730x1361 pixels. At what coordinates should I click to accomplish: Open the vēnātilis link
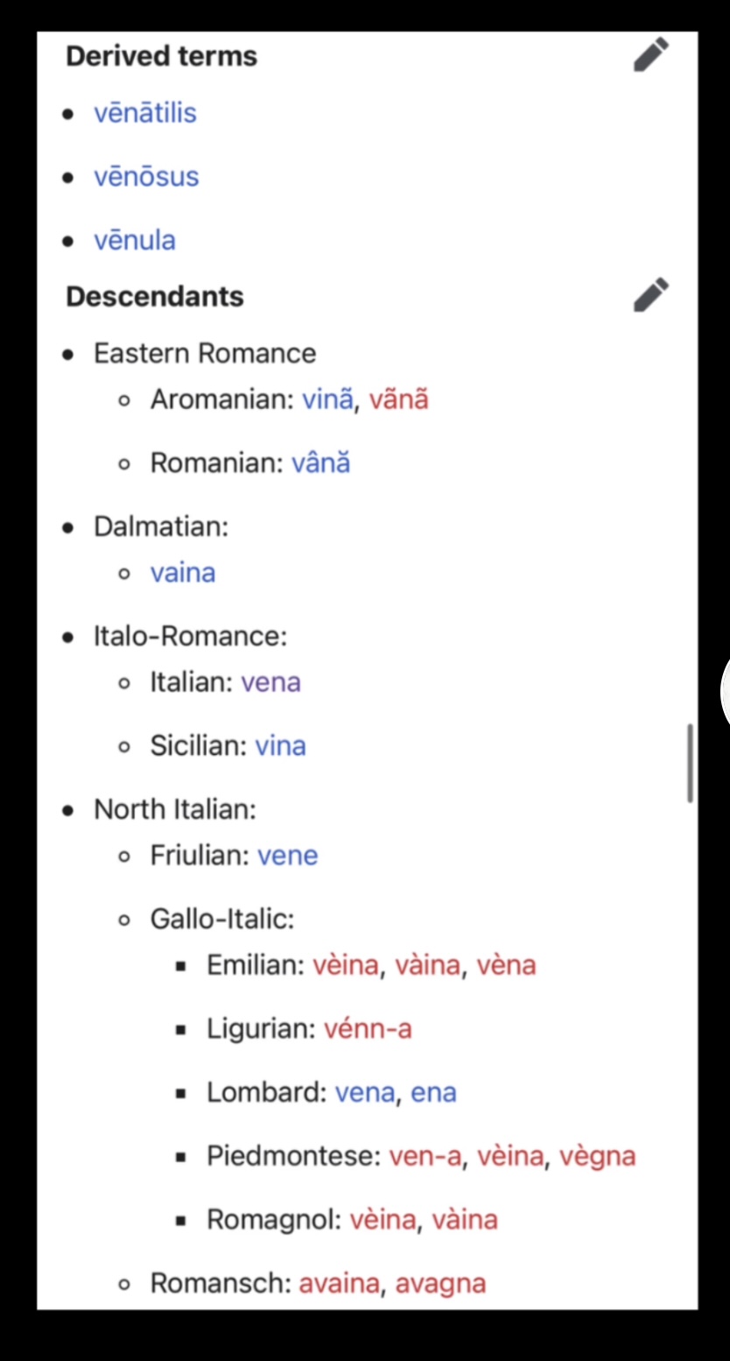(145, 113)
